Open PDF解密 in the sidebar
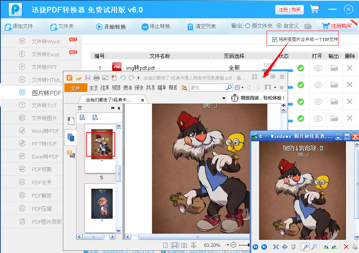Screen dimensions: 359x253 (x=32, y=195)
